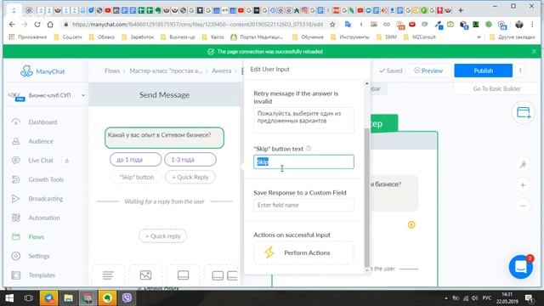The width and height of the screenshot is (544, 306).
Task: Select Flows in the sidebar
Action: click(36, 236)
